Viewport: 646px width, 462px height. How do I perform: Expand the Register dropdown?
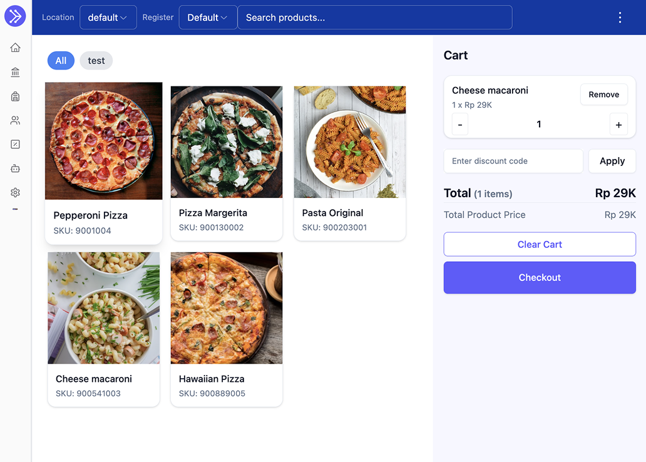point(208,18)
